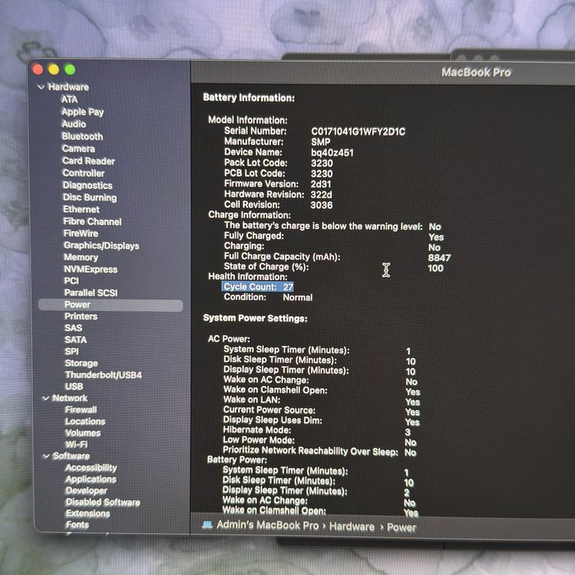Open the Controller entry

83,173
